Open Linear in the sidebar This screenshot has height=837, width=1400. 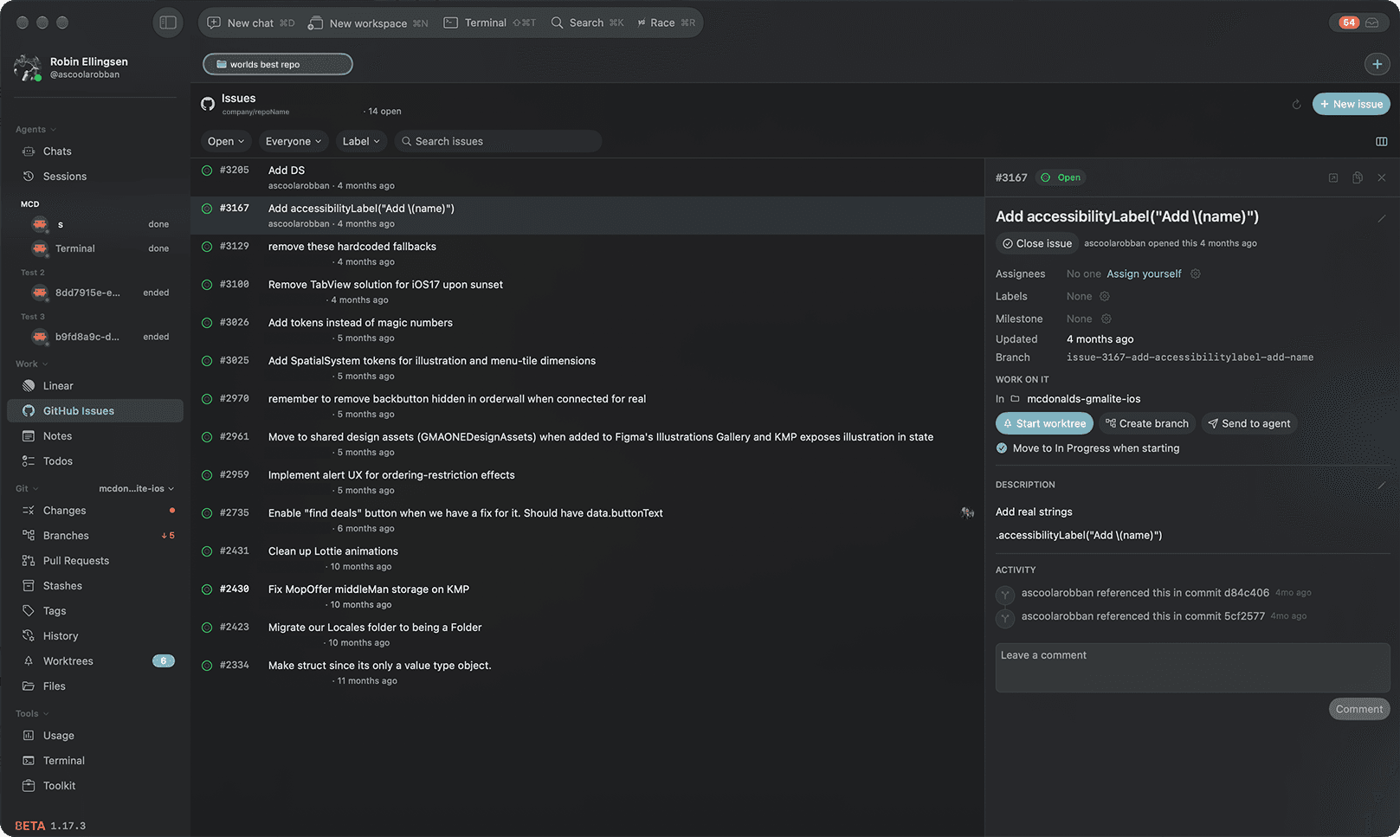click(x=95, y=386)
